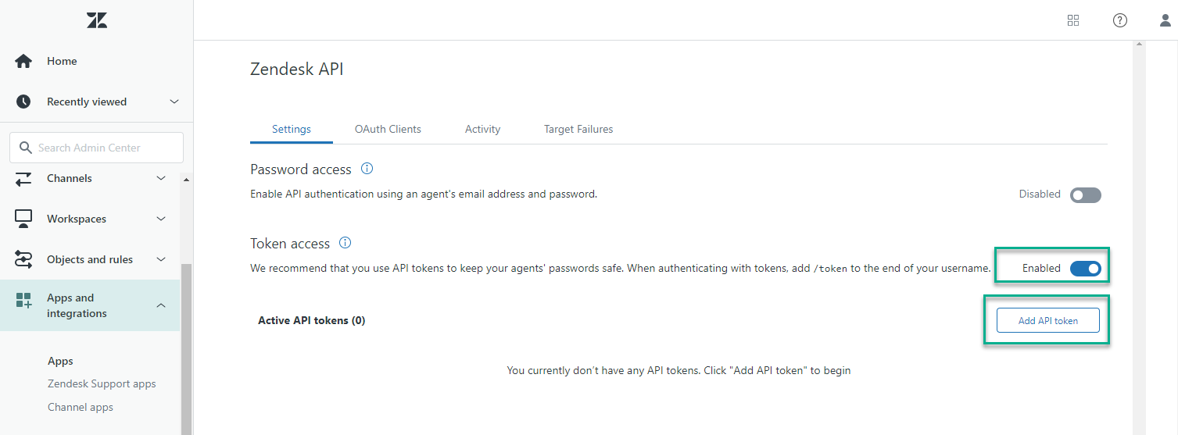Open the Zendesk Support apps link

pos(102,383)
